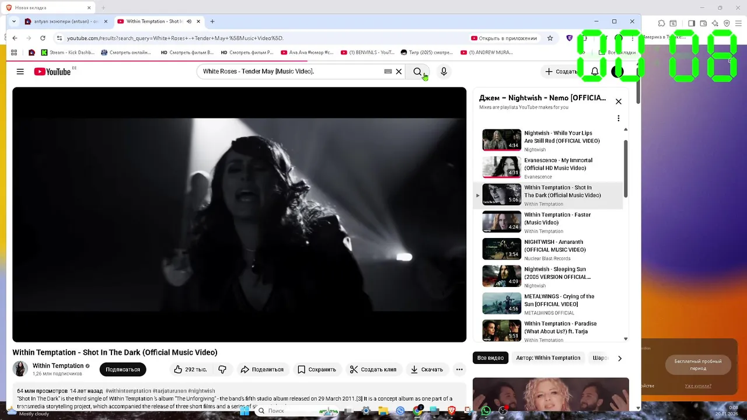Open Chrome from the taskbar
Viewport: 747px width, 420px height.
coord(417,411)
